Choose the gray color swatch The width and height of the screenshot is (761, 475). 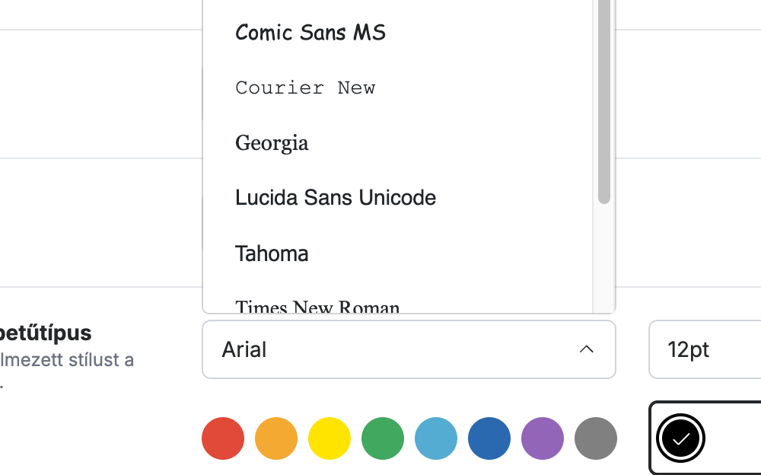pyautogui.click(x=596, y=438)
